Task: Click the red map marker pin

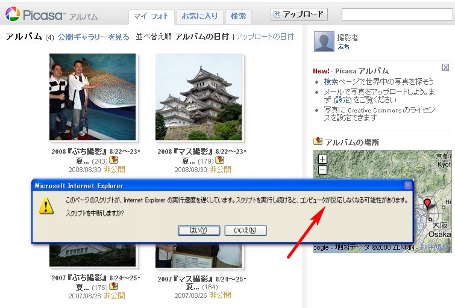Action: coord(428,203)
